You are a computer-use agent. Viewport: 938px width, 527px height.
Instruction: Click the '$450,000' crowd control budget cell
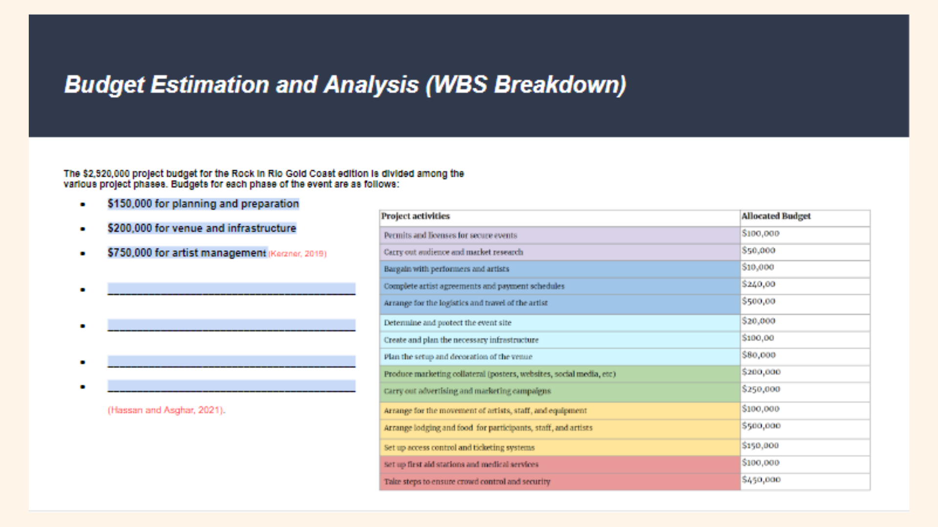point(760,480)
